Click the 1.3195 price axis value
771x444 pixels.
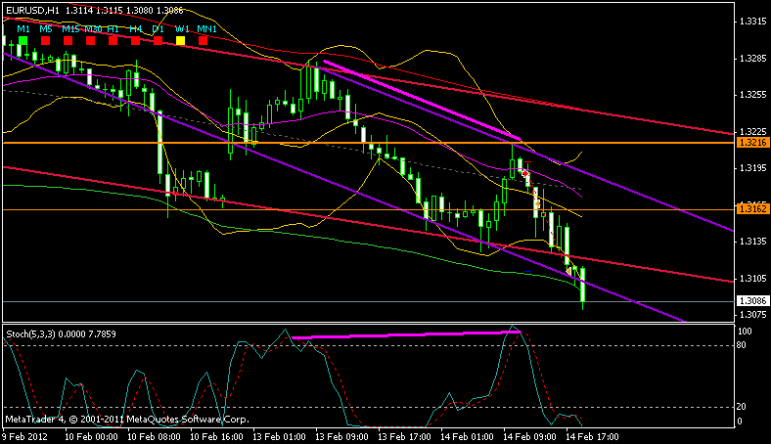tap(752, 168)
